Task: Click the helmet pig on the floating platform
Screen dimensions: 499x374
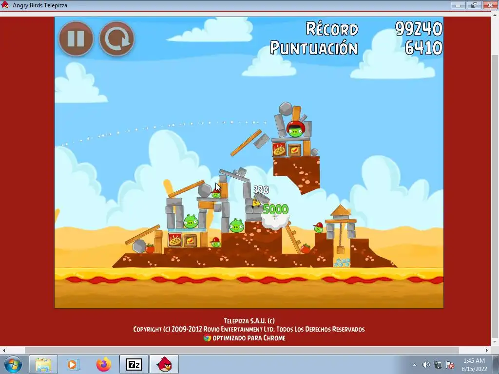Action: [296, 129]
